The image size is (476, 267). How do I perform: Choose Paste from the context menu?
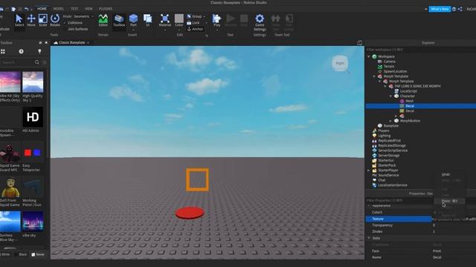[449, 201]
